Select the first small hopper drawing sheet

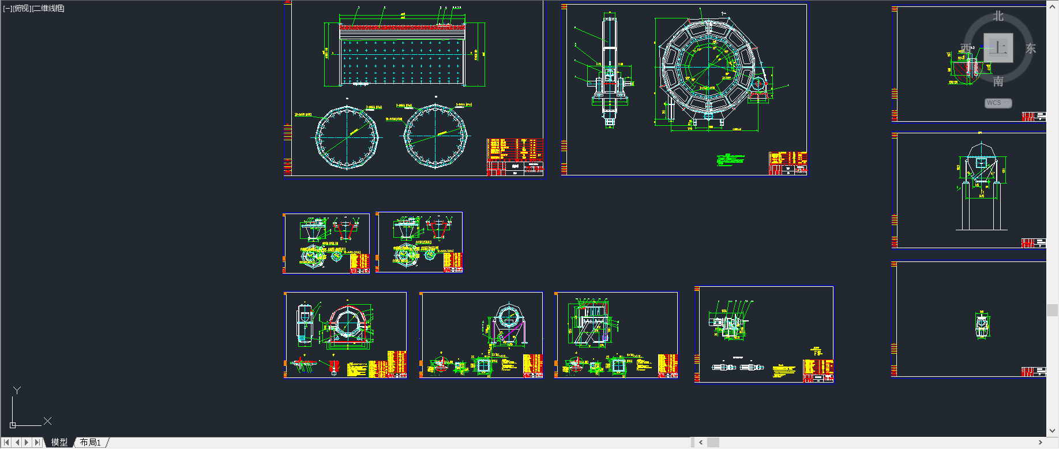coord(326,244)
